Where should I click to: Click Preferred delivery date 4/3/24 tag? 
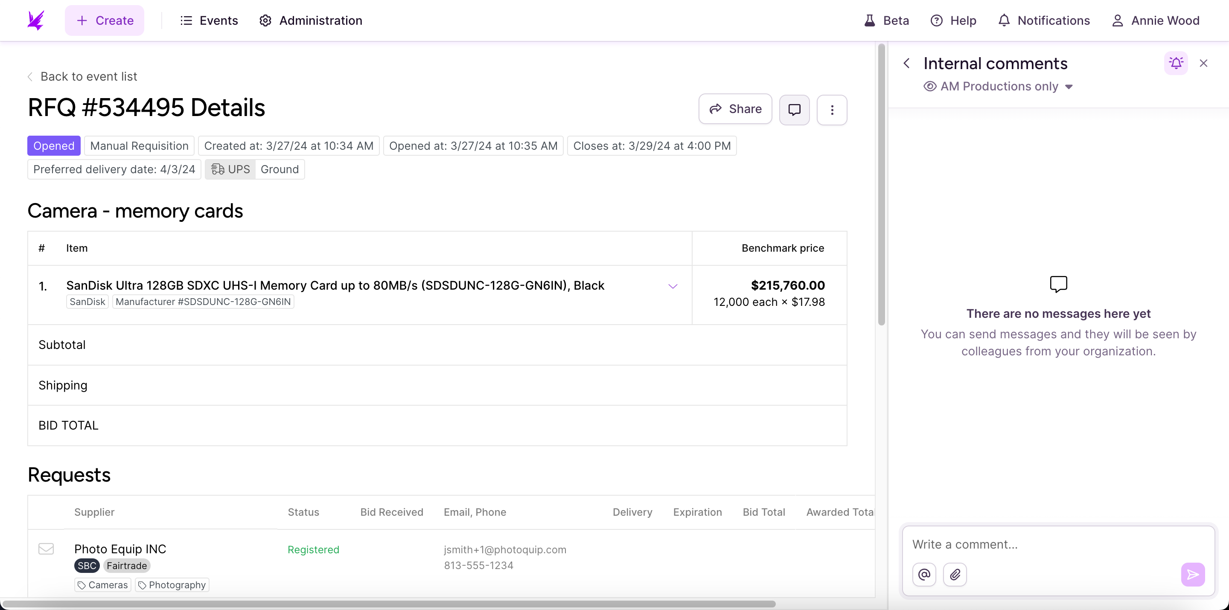coord(114,169)
